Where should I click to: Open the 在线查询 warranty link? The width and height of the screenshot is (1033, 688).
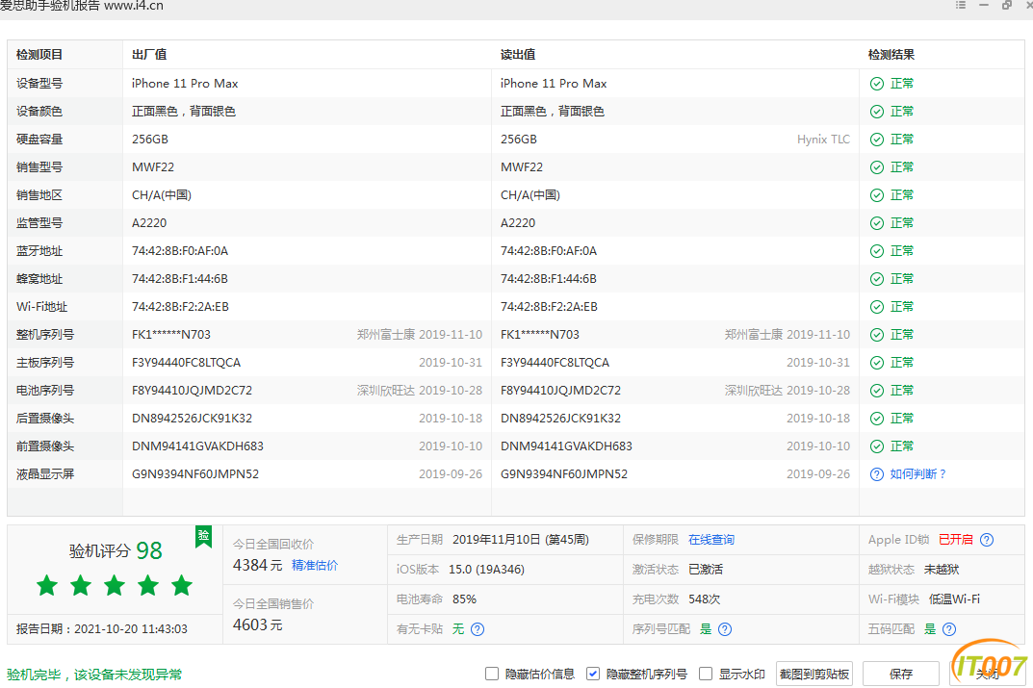click(710, 540)
